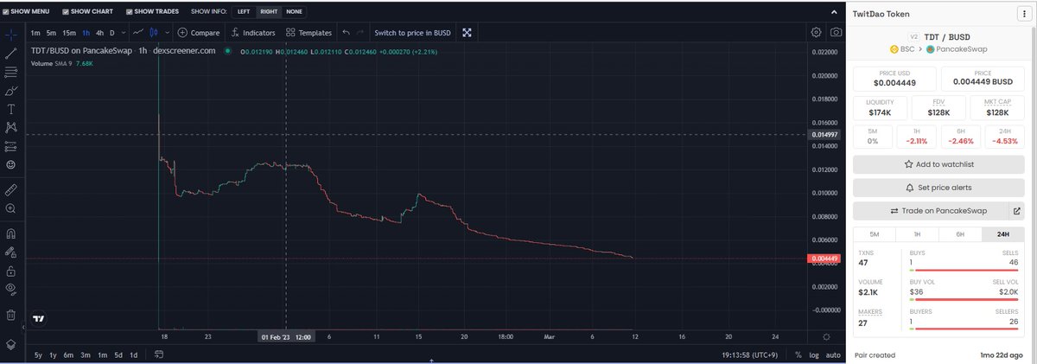Select the 1m timeframe
The width and height of the screenshot is (1037, 364).
[35, 33]
